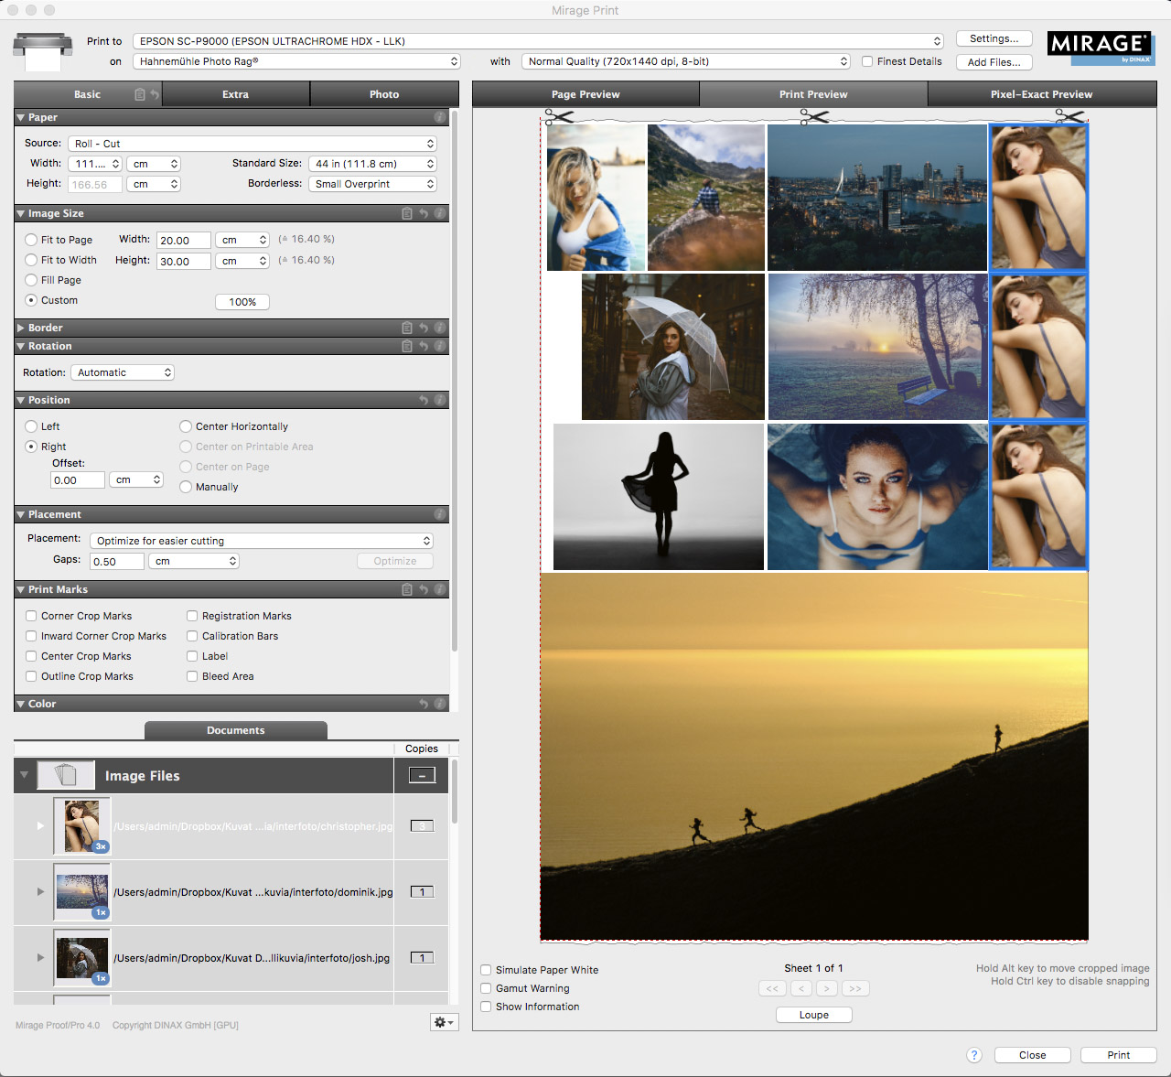Enable the Gamut Warning checkbox
This screenshot has width=1171, height=1077.
tap(487, 988)
